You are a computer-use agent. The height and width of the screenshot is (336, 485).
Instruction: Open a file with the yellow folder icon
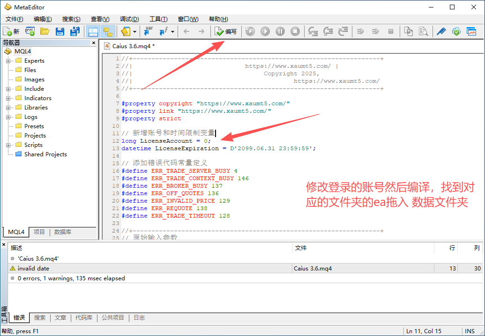45,31
